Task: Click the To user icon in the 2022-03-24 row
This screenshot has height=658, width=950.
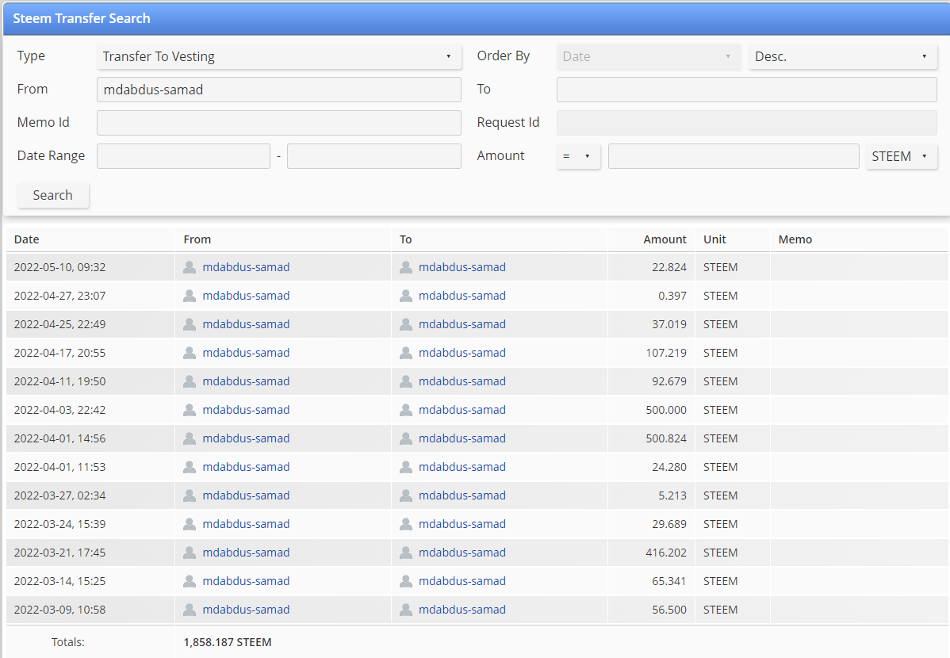Action: (406, 523)
